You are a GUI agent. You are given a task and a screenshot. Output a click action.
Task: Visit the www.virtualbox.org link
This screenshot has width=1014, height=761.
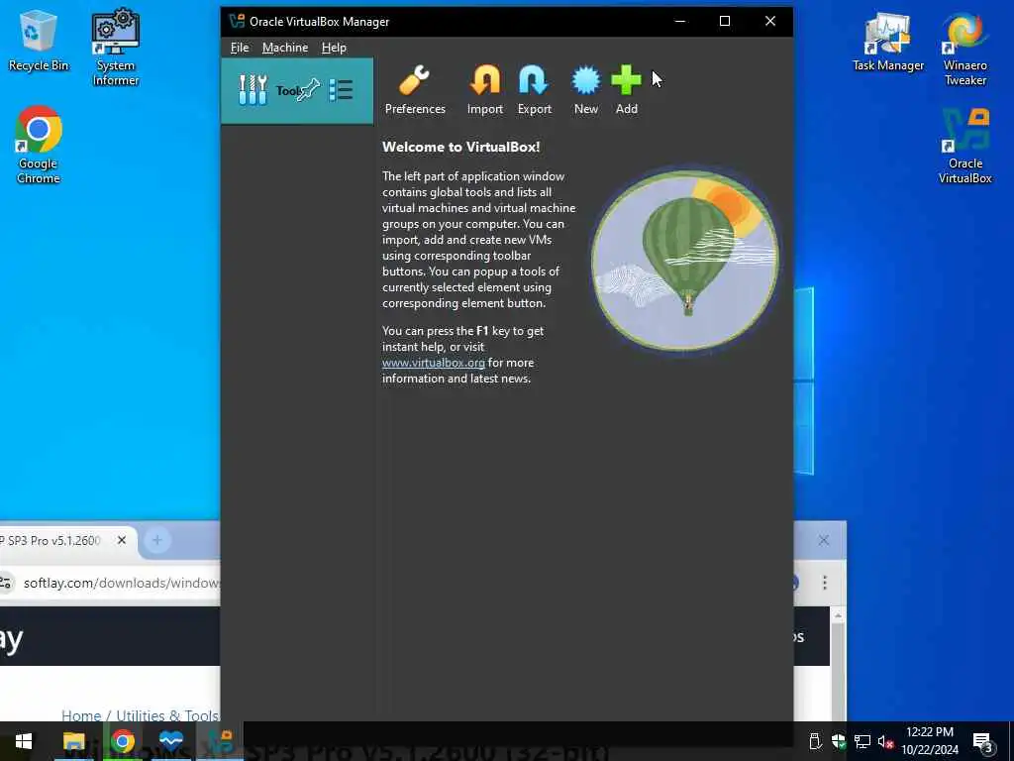point(434,363)
